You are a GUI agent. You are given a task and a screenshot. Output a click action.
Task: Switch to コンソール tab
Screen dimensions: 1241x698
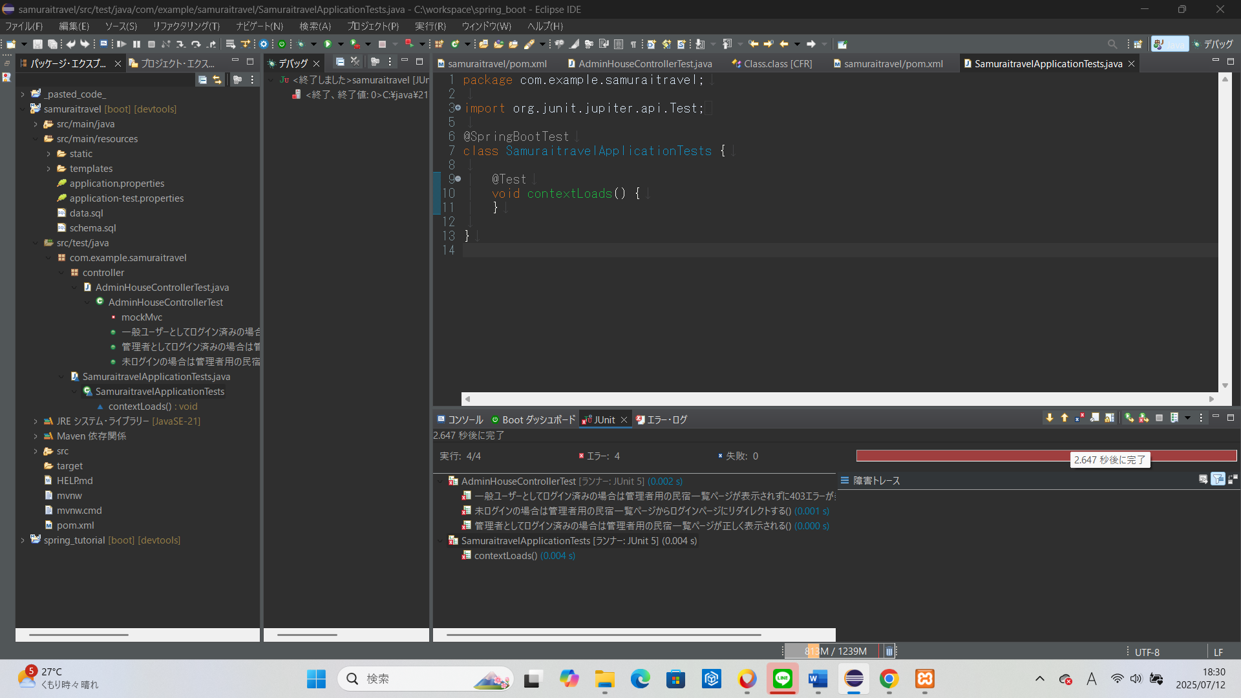pyautogui.click(x=460, y=420)
